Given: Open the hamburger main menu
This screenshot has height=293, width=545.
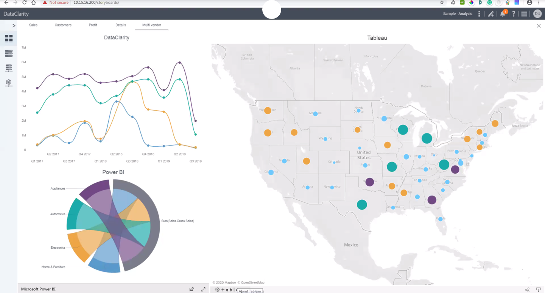Looking at the screenshot, I should coord(524,14).
